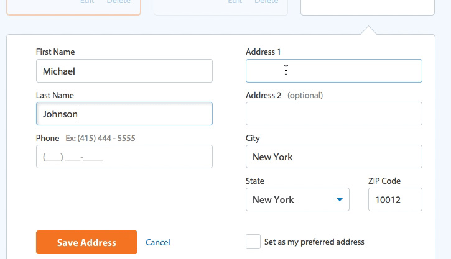The width and height of the screenshot is (451, 259).
Task: Select the blank white address card
Action: point(368,7)
